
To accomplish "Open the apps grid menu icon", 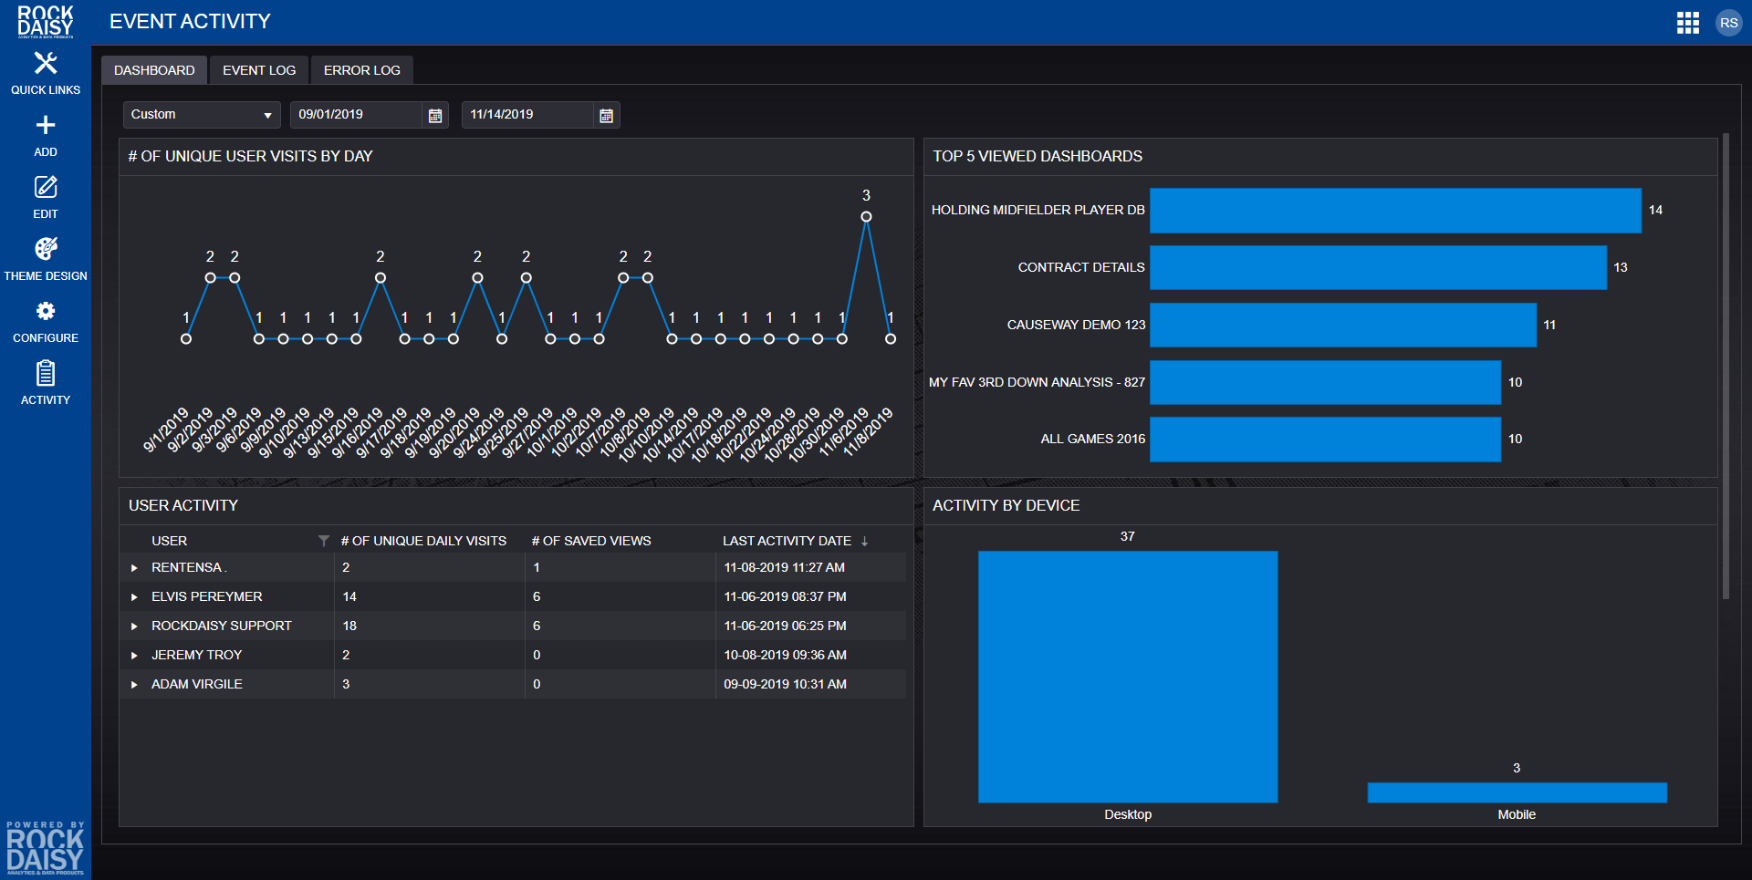I will tap(1688, 23).
